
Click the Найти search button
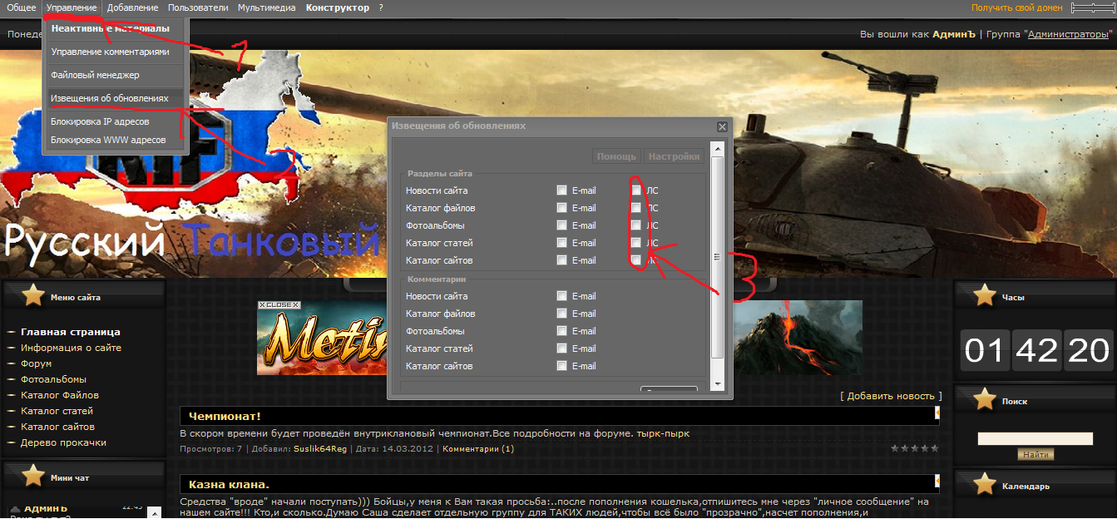[1035, 455]
